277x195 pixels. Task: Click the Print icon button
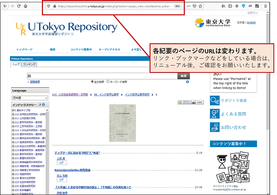tap(198, 102)
